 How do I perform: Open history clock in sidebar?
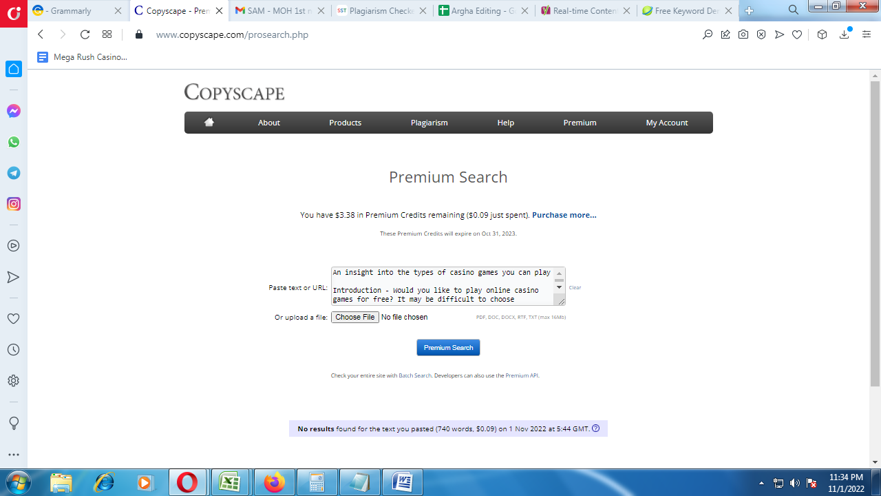(13, 350)
